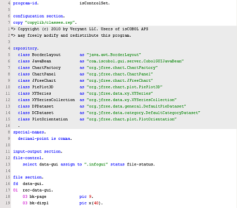Click the "org.jfree.chart.JFreeChart" string
Viewport: 237px width, 208px height.
pyautogui.click(x=120, y=81)
